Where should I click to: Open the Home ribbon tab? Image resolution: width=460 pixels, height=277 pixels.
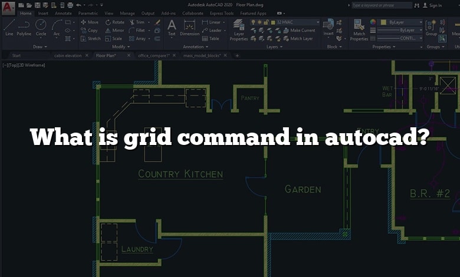(x=26, y=13)
